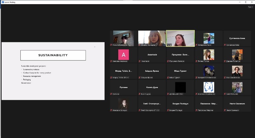Open Проценко Вале... participant tile
The image size is (255, 138).
click(180, 54)
